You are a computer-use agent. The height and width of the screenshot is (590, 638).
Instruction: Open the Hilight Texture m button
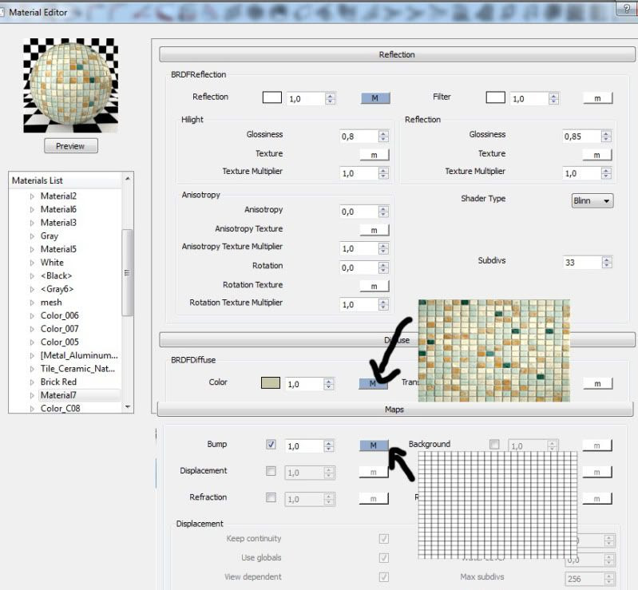tap(374, 155)
